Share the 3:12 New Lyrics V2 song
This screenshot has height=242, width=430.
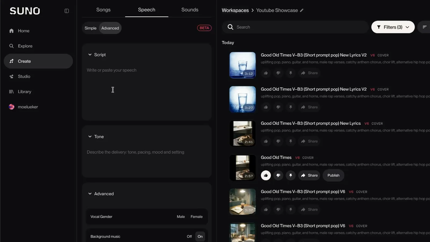[x=309, y=73]
